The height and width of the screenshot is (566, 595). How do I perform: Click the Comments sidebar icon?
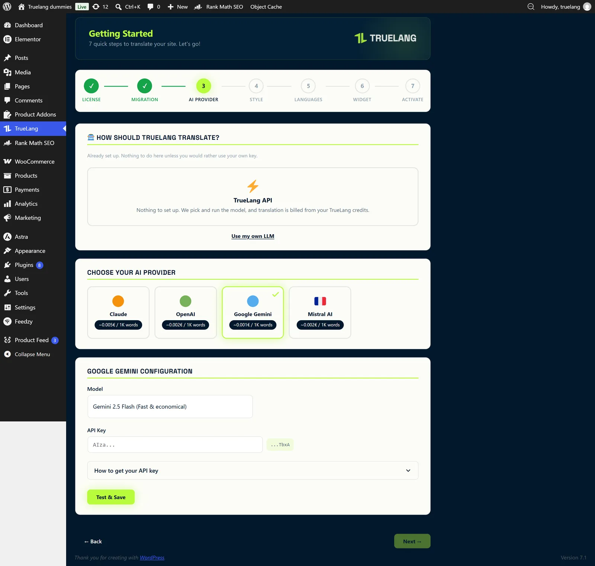click(x=7, y=100)
